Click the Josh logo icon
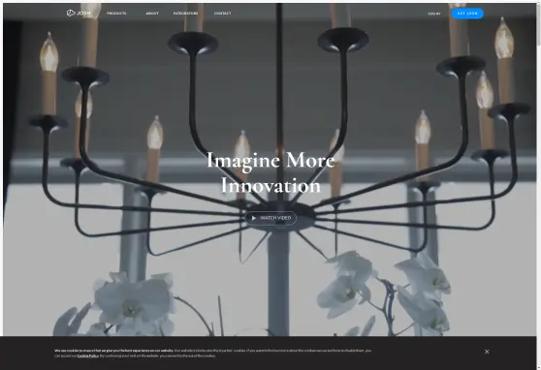Screen dimensions: 541x370 click(71, 14)
